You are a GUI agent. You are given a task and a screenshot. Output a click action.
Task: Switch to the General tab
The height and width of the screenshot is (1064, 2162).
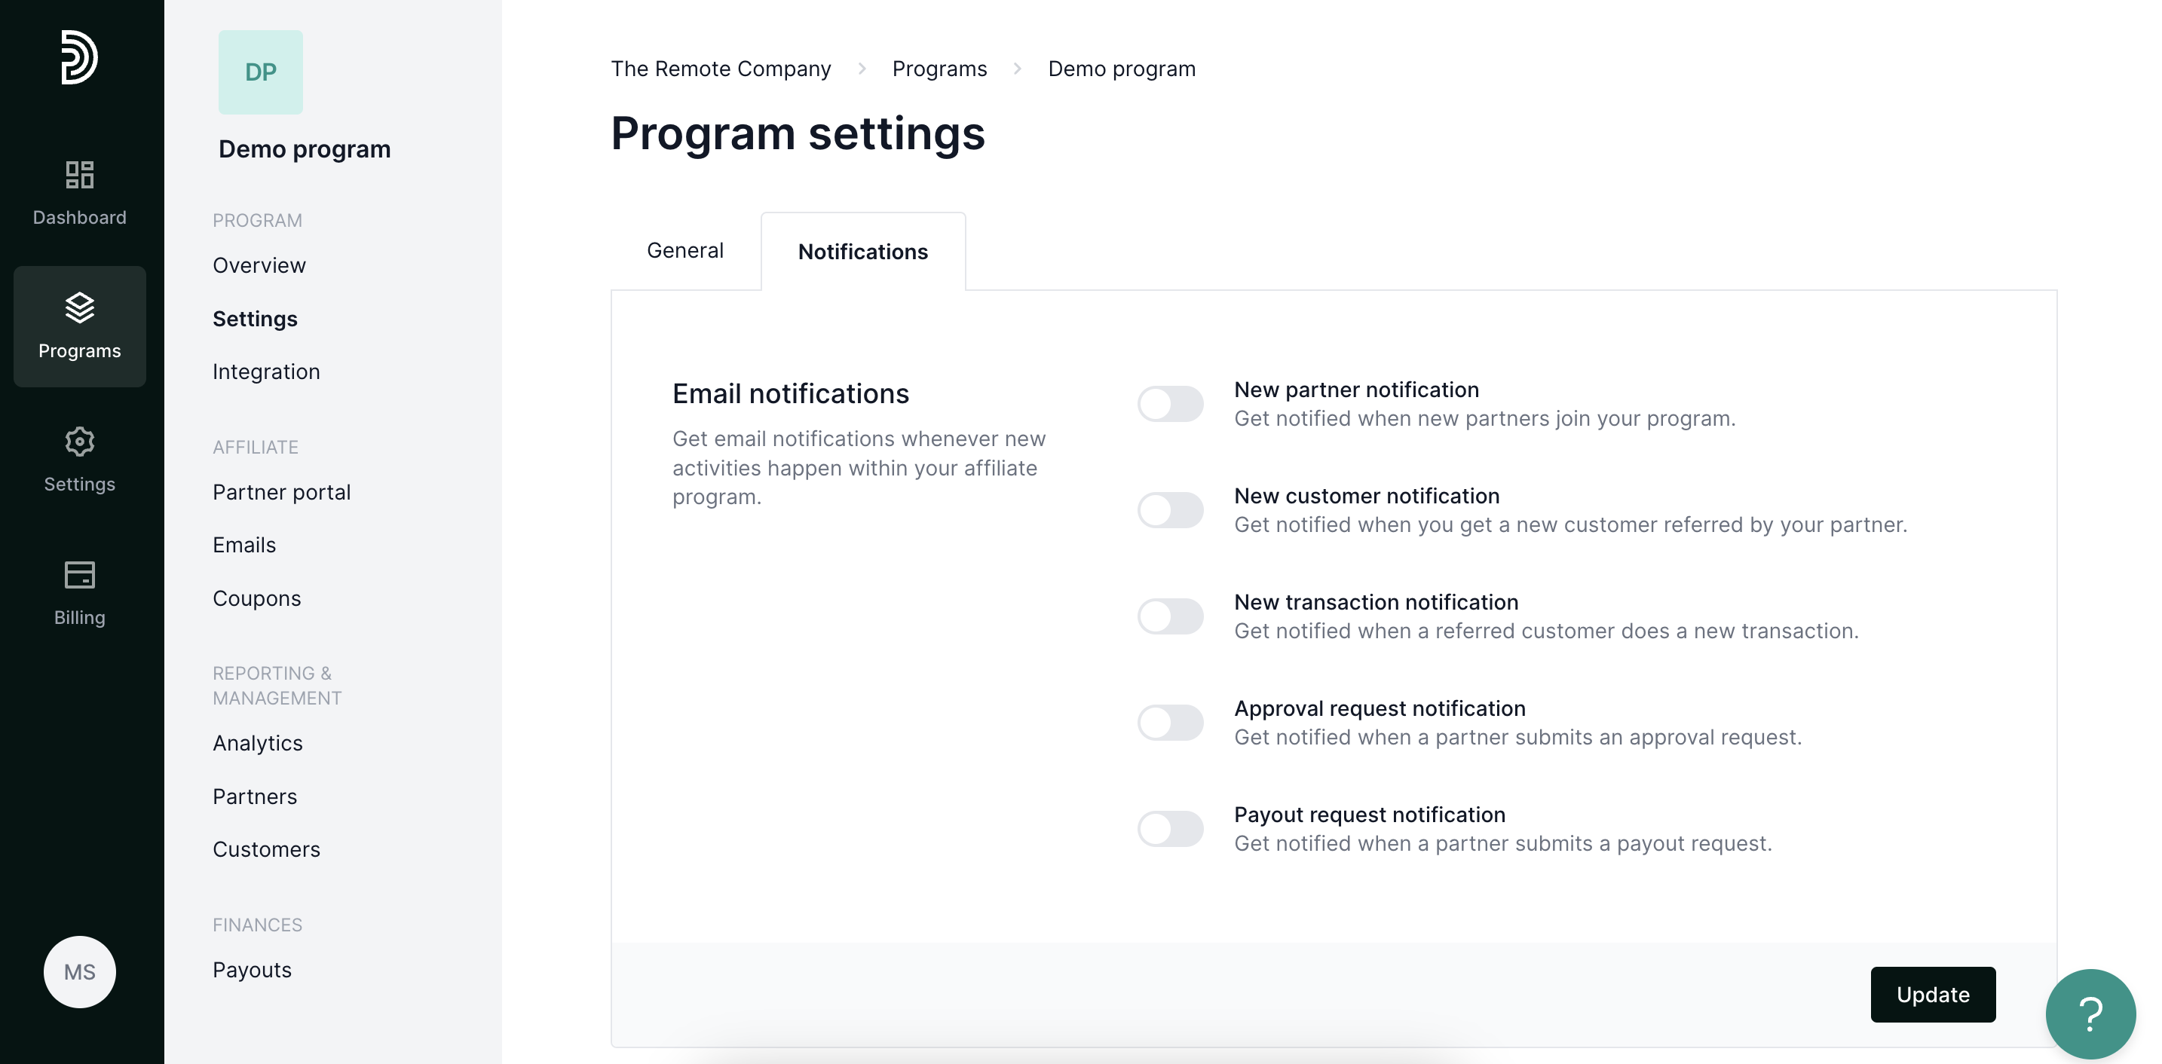[x=684, y=251]
